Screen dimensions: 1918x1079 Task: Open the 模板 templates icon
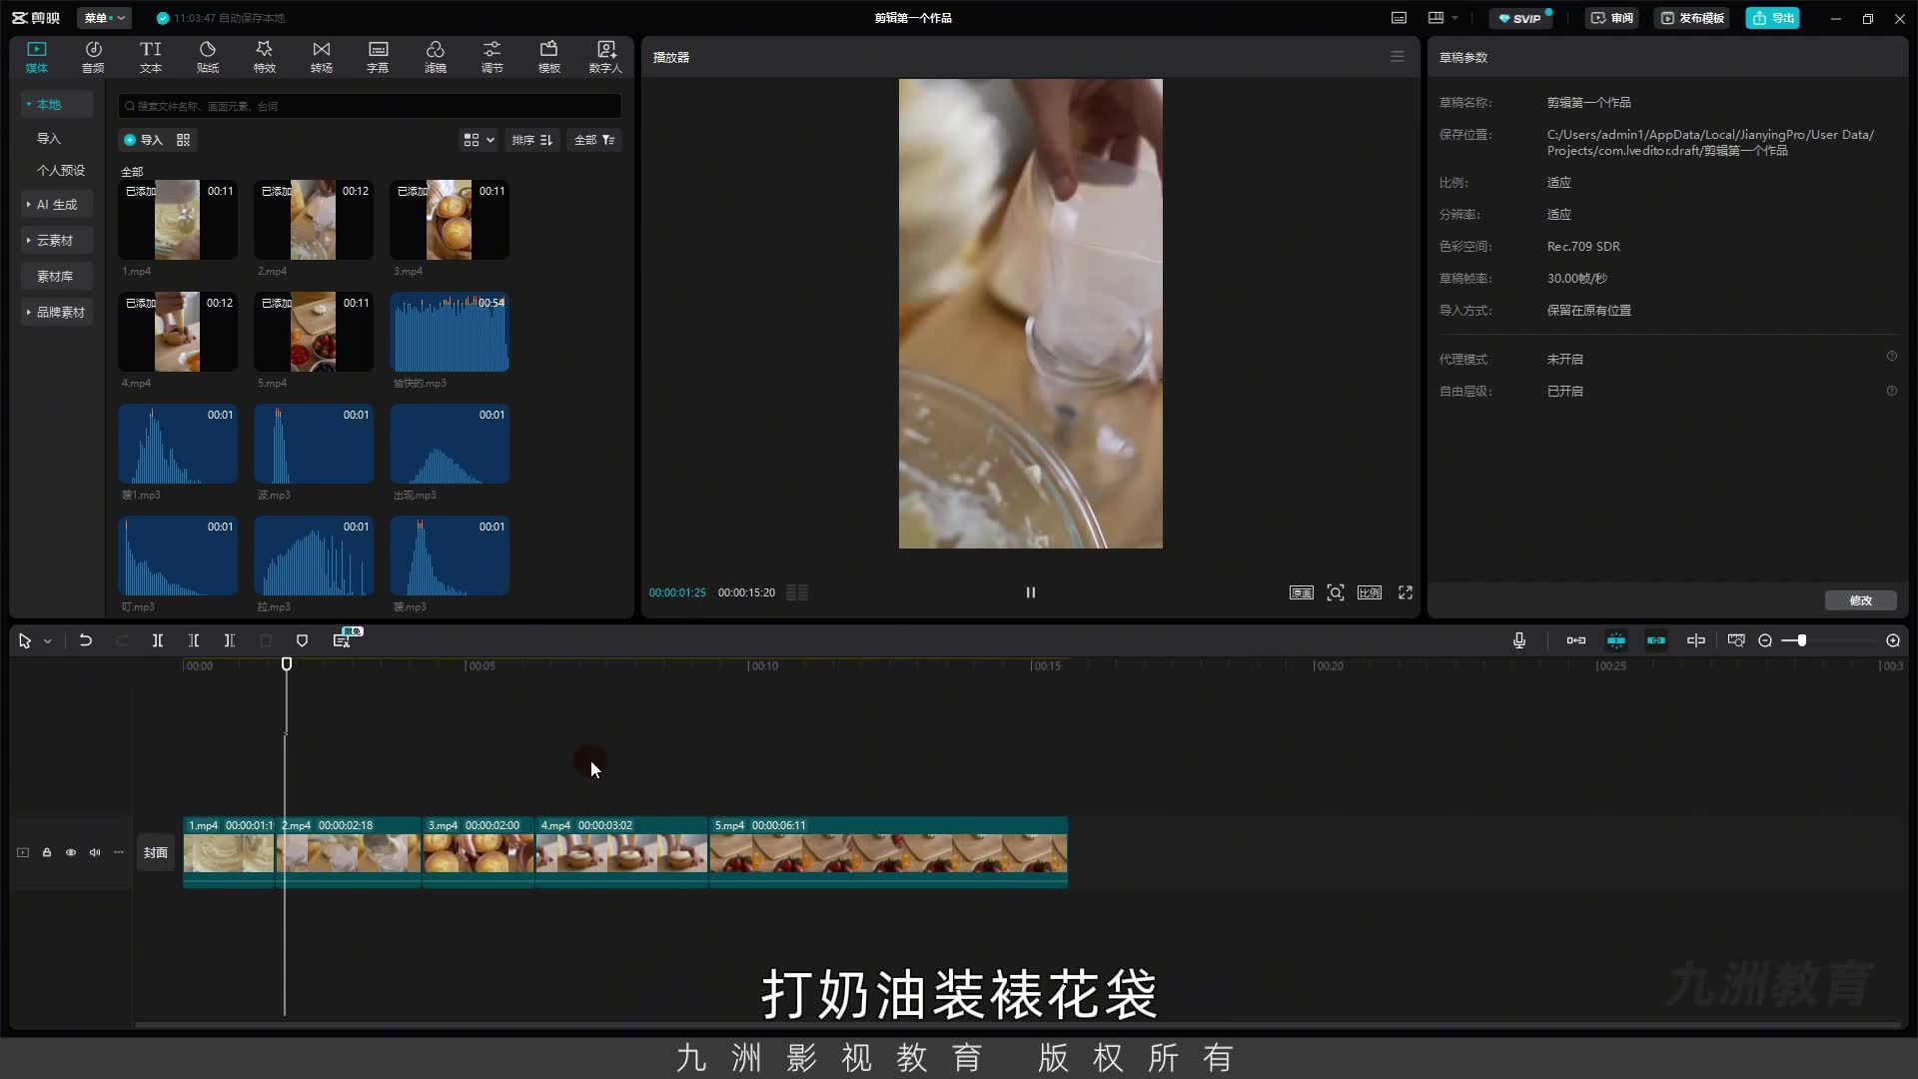(549, 57)
